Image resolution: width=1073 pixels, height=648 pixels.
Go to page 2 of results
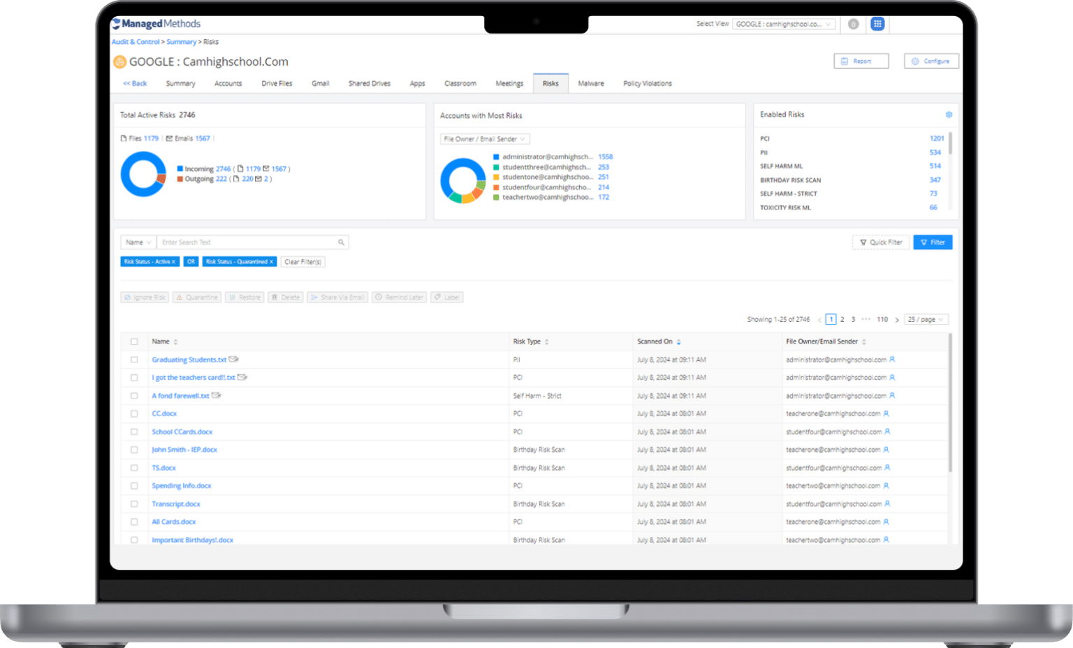[842, 320]
